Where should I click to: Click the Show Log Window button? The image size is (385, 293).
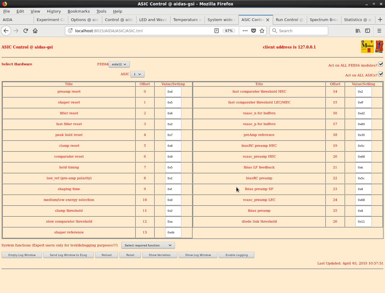[x=198, y=255]
